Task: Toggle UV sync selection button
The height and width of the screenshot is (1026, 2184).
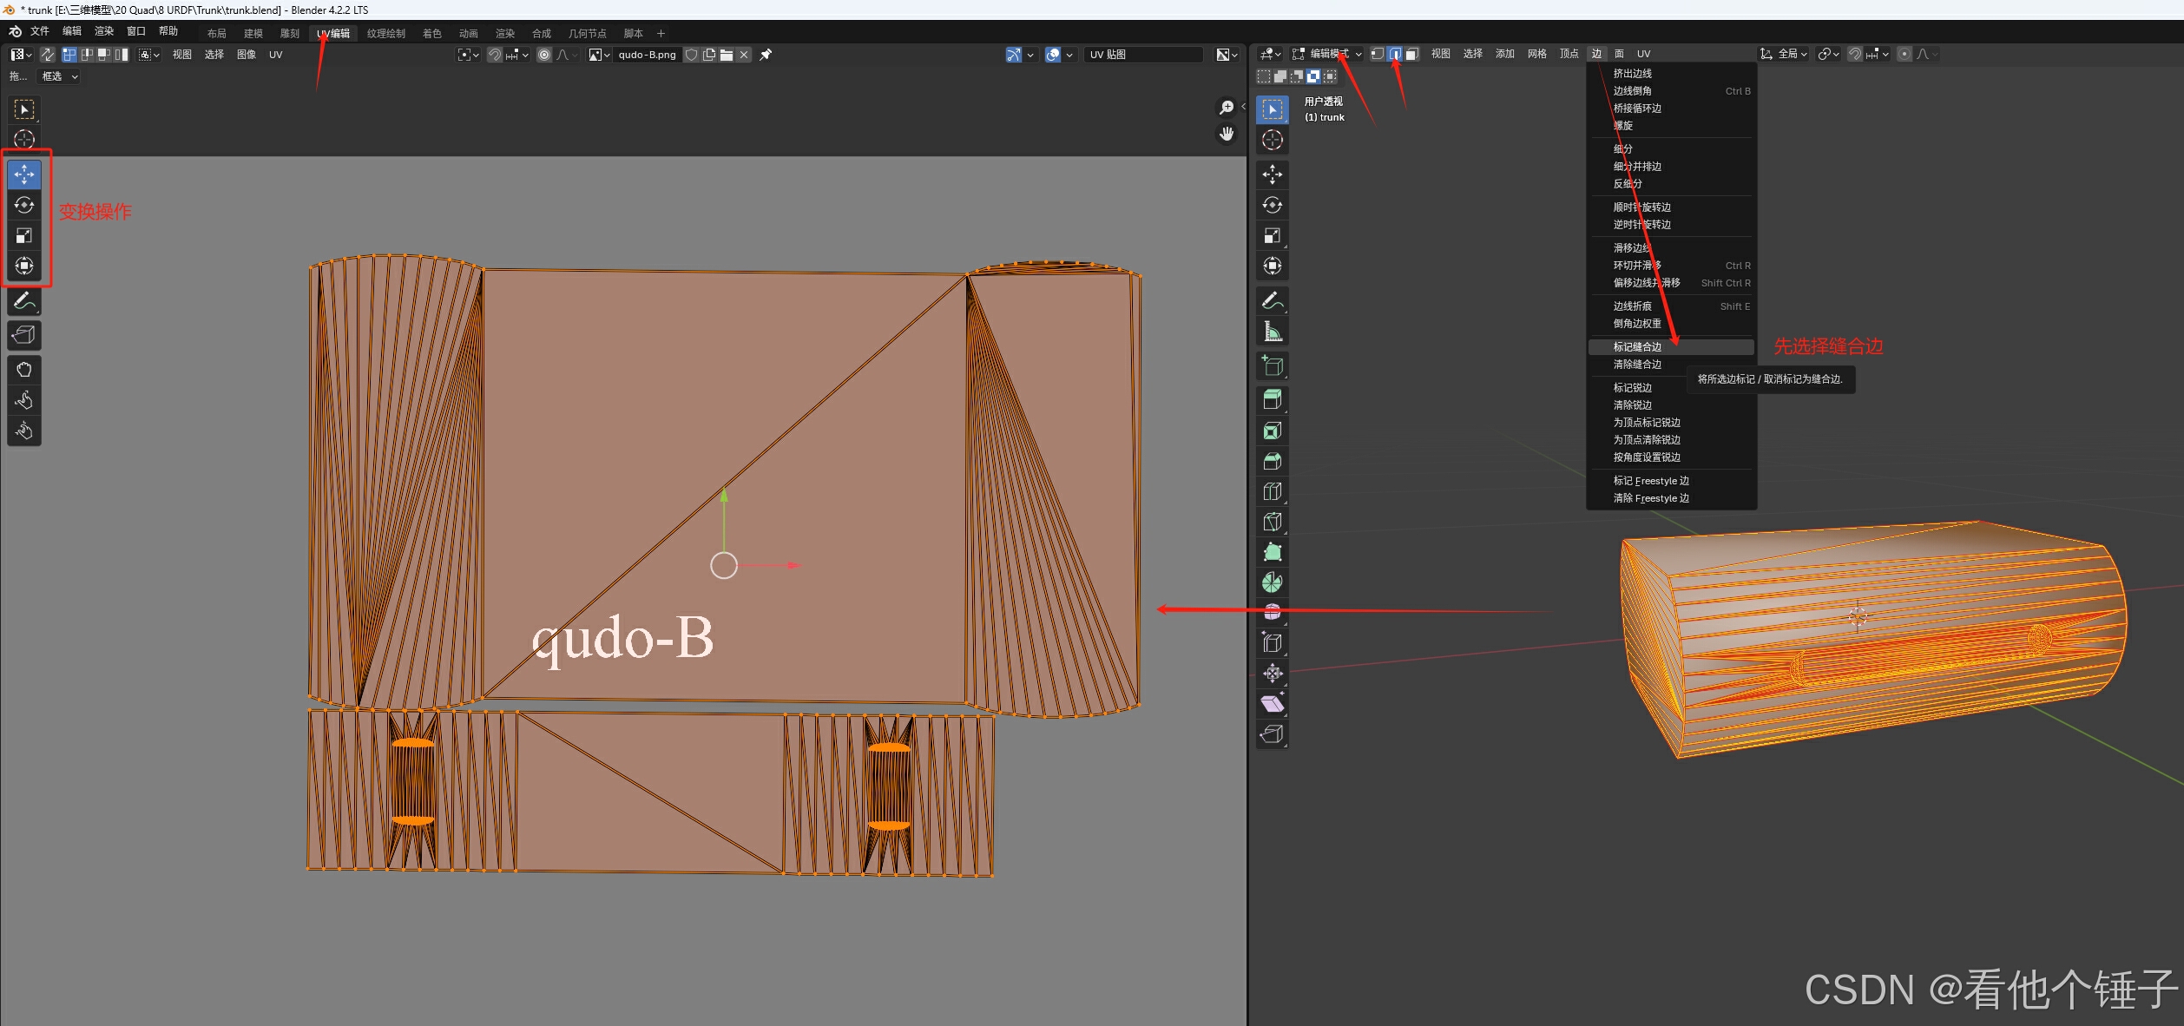Action: click(48, 55)
